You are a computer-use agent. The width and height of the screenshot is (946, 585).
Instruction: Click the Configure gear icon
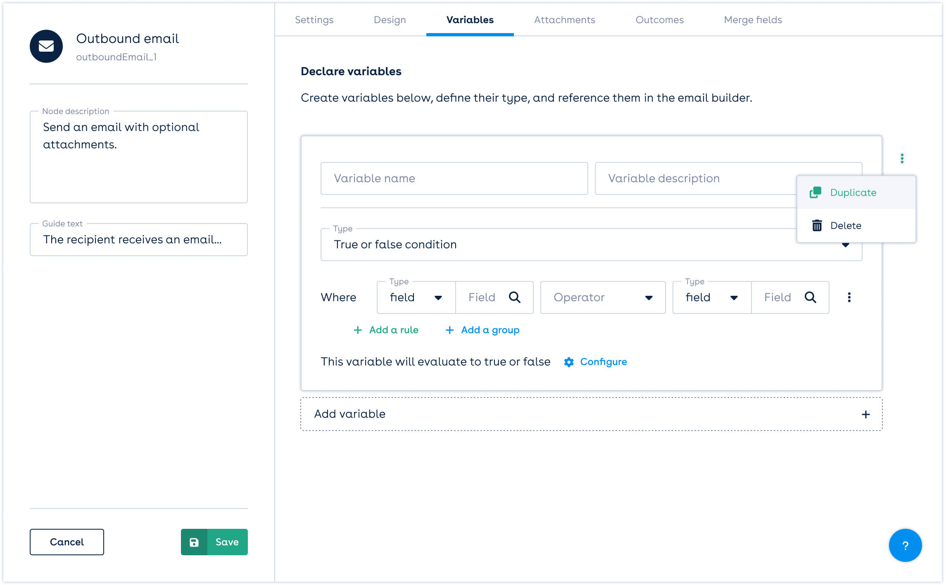point(569,362)
